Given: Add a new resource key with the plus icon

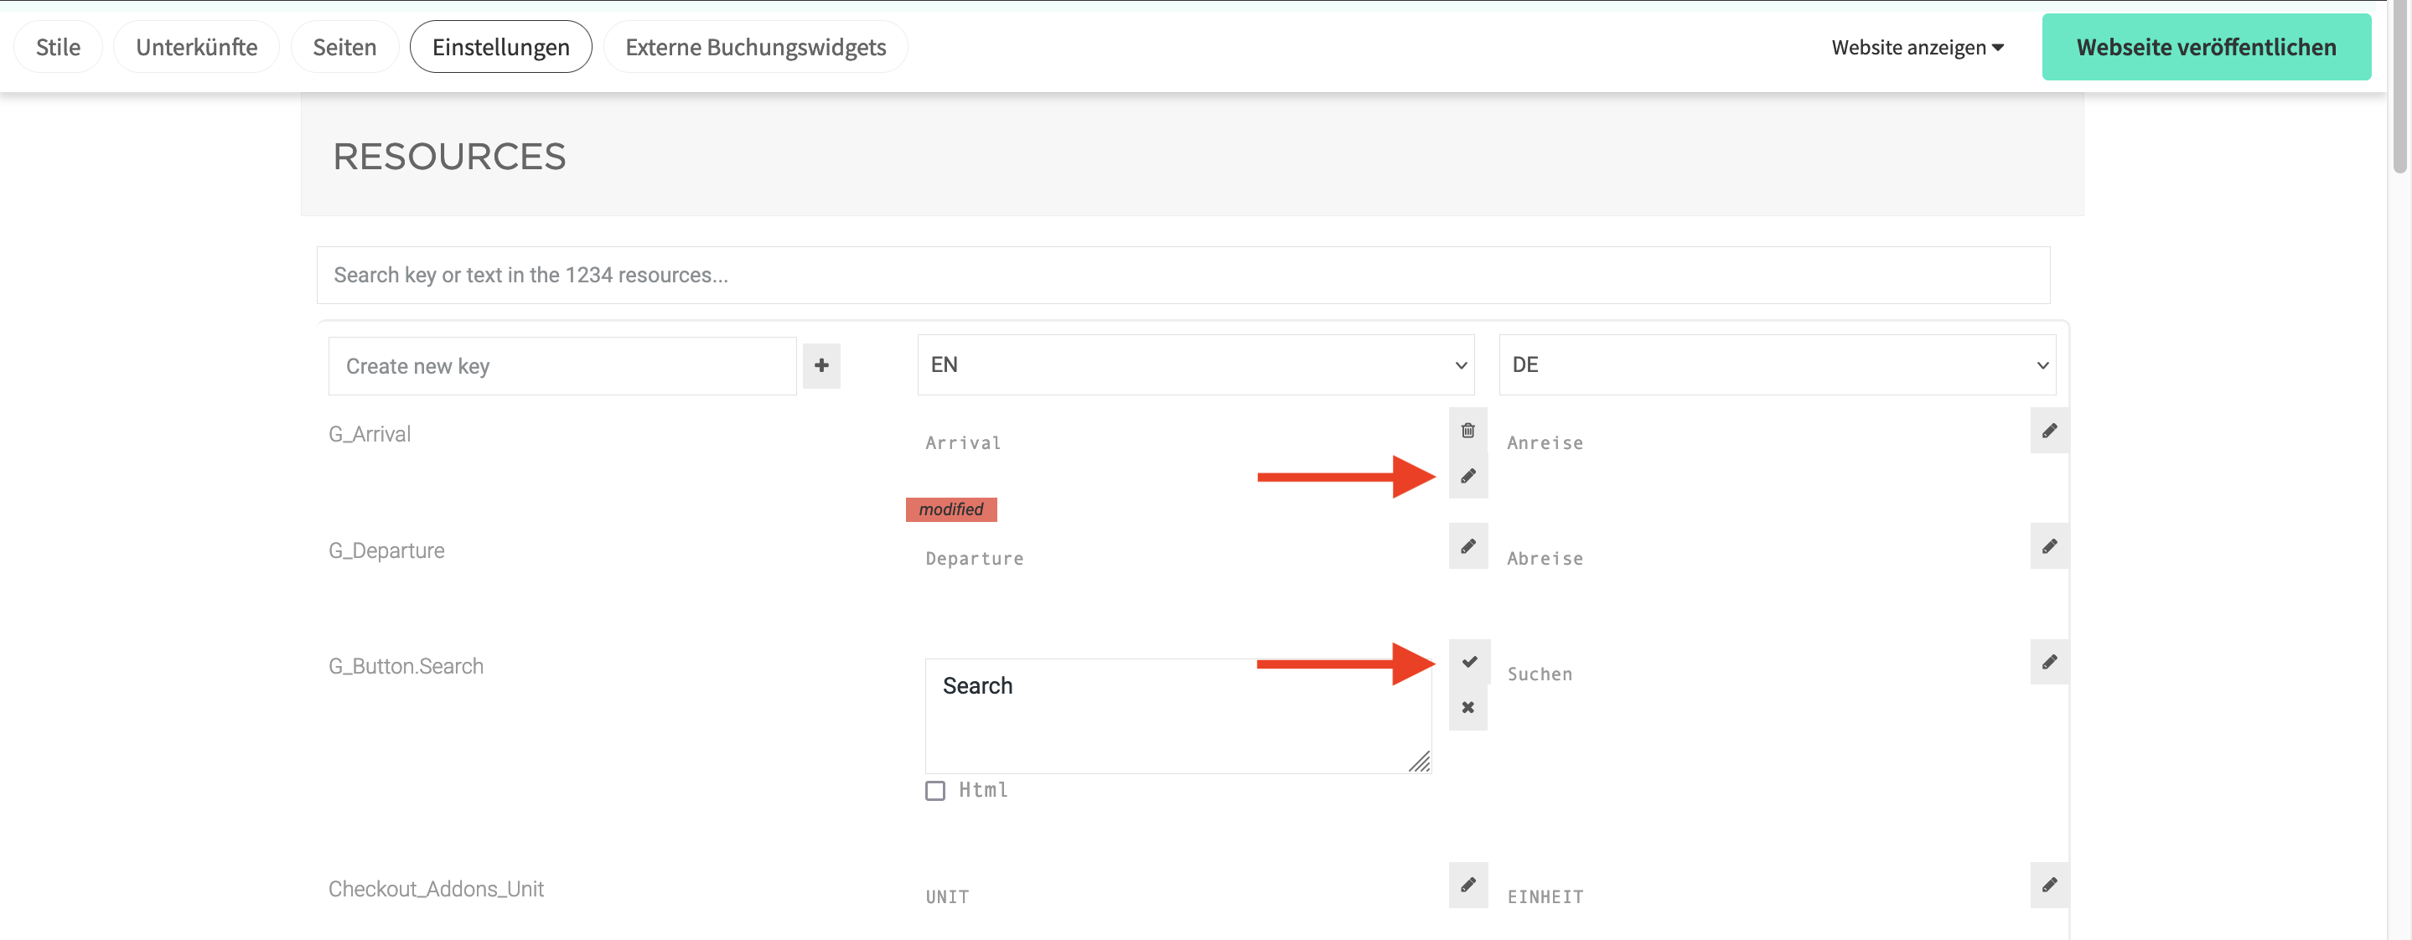Looking at the screenshot, I should 821,365.
